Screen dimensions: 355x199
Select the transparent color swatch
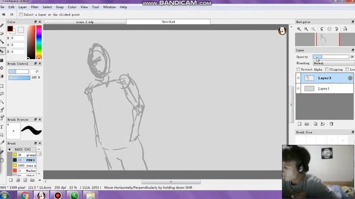tap(21, 29)
